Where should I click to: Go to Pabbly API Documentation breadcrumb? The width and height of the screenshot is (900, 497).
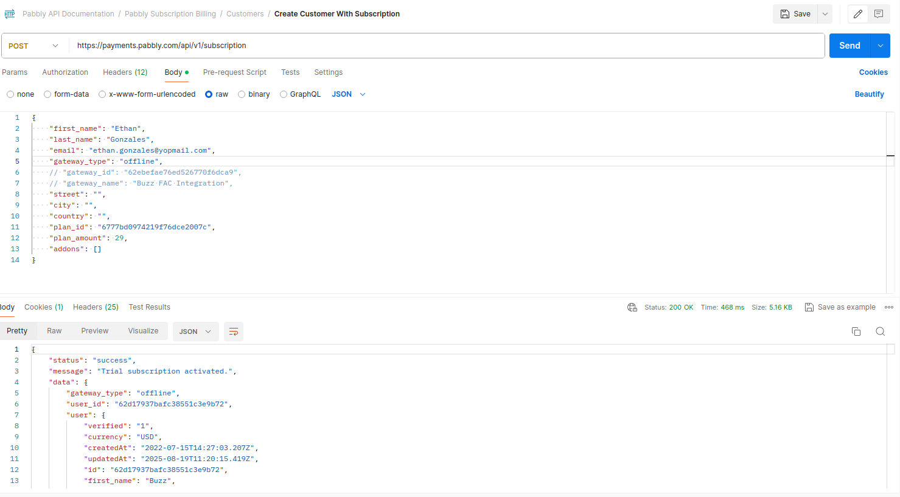pyautogui.click(x=68, y=14)
